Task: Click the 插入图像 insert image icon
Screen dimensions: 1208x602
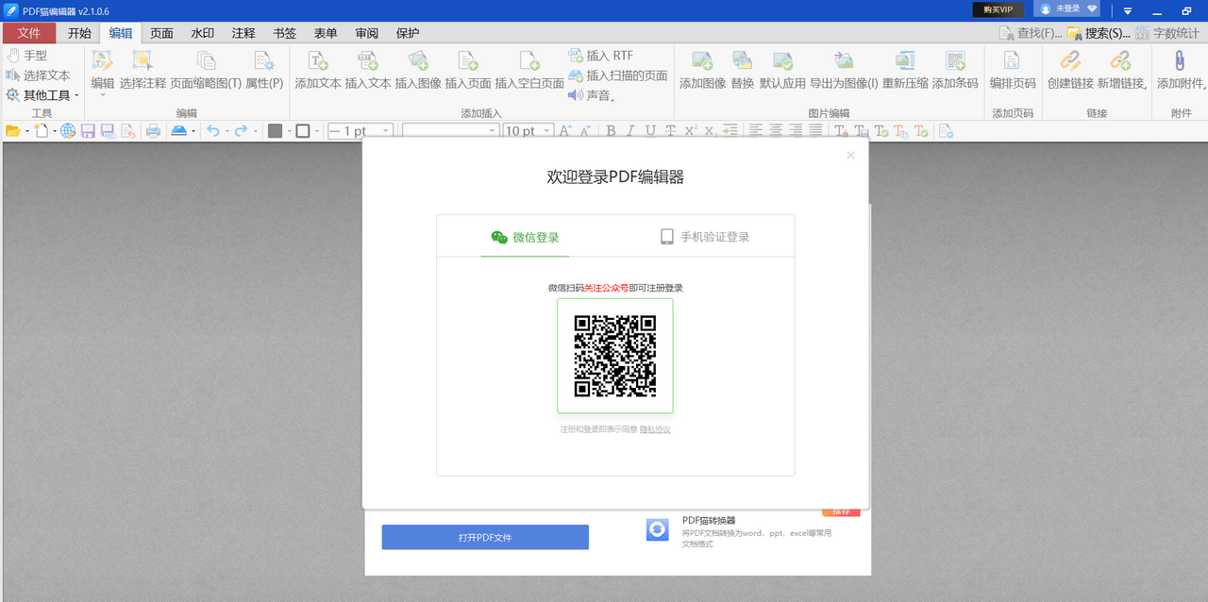Action: pos(417,71)
